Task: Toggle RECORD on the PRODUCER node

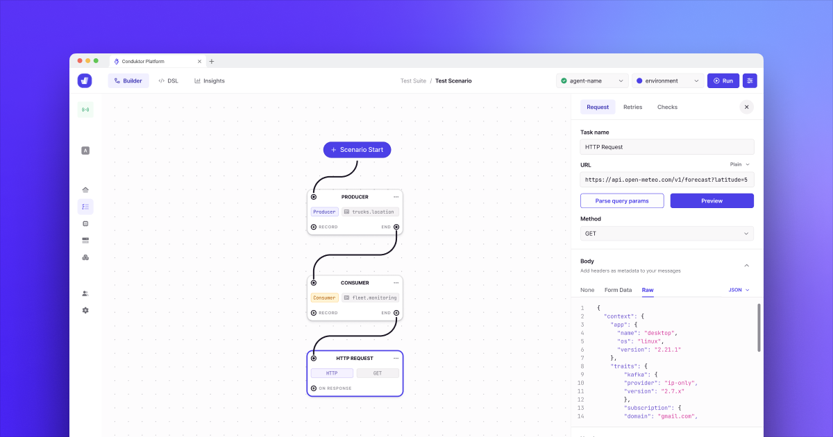Action: point(313,227)
